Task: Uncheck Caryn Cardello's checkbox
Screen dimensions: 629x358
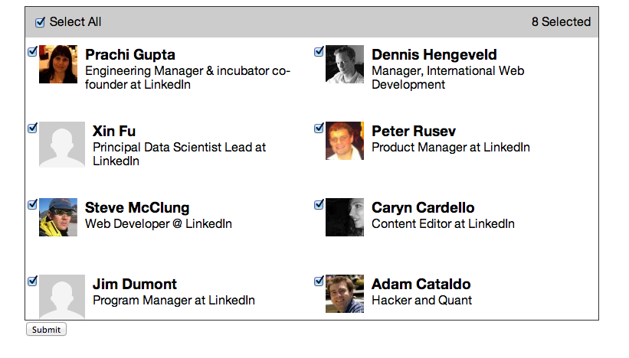Action: pos(319,205)
